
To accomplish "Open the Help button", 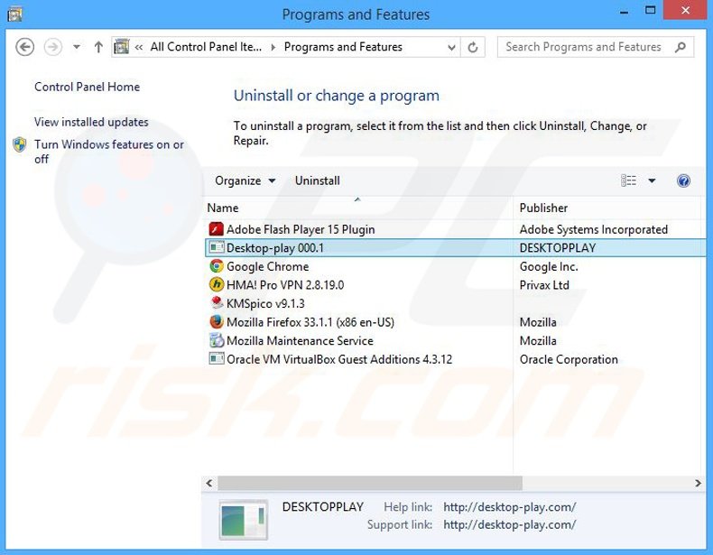I will point(683,180).
